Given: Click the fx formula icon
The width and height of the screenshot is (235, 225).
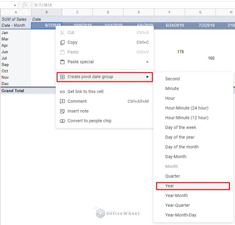Looking at the screenshot, I should pyautogui.click(x=25, y=5).
